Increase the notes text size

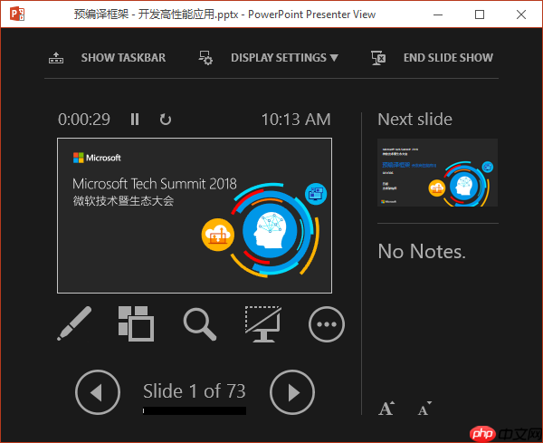[x=386, y=408]
